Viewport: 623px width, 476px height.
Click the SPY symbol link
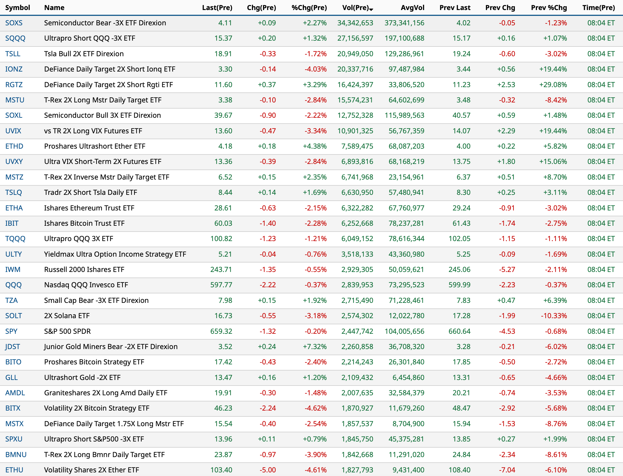[11, 331]
